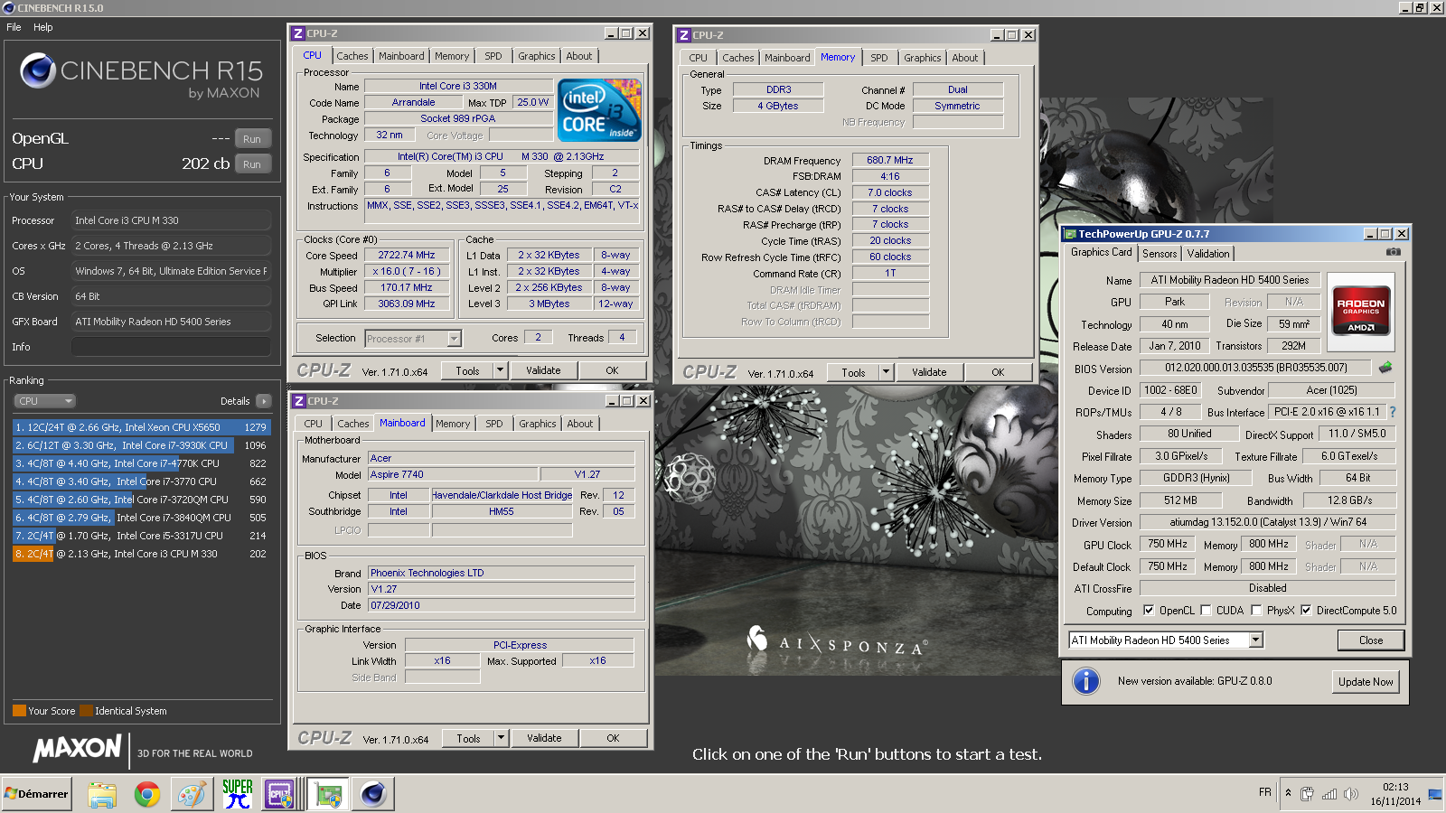This screenshot has height=813, width=1446.
Task: Open the Processor #1 selection dropdown
Action: click(x=413, y=339)
